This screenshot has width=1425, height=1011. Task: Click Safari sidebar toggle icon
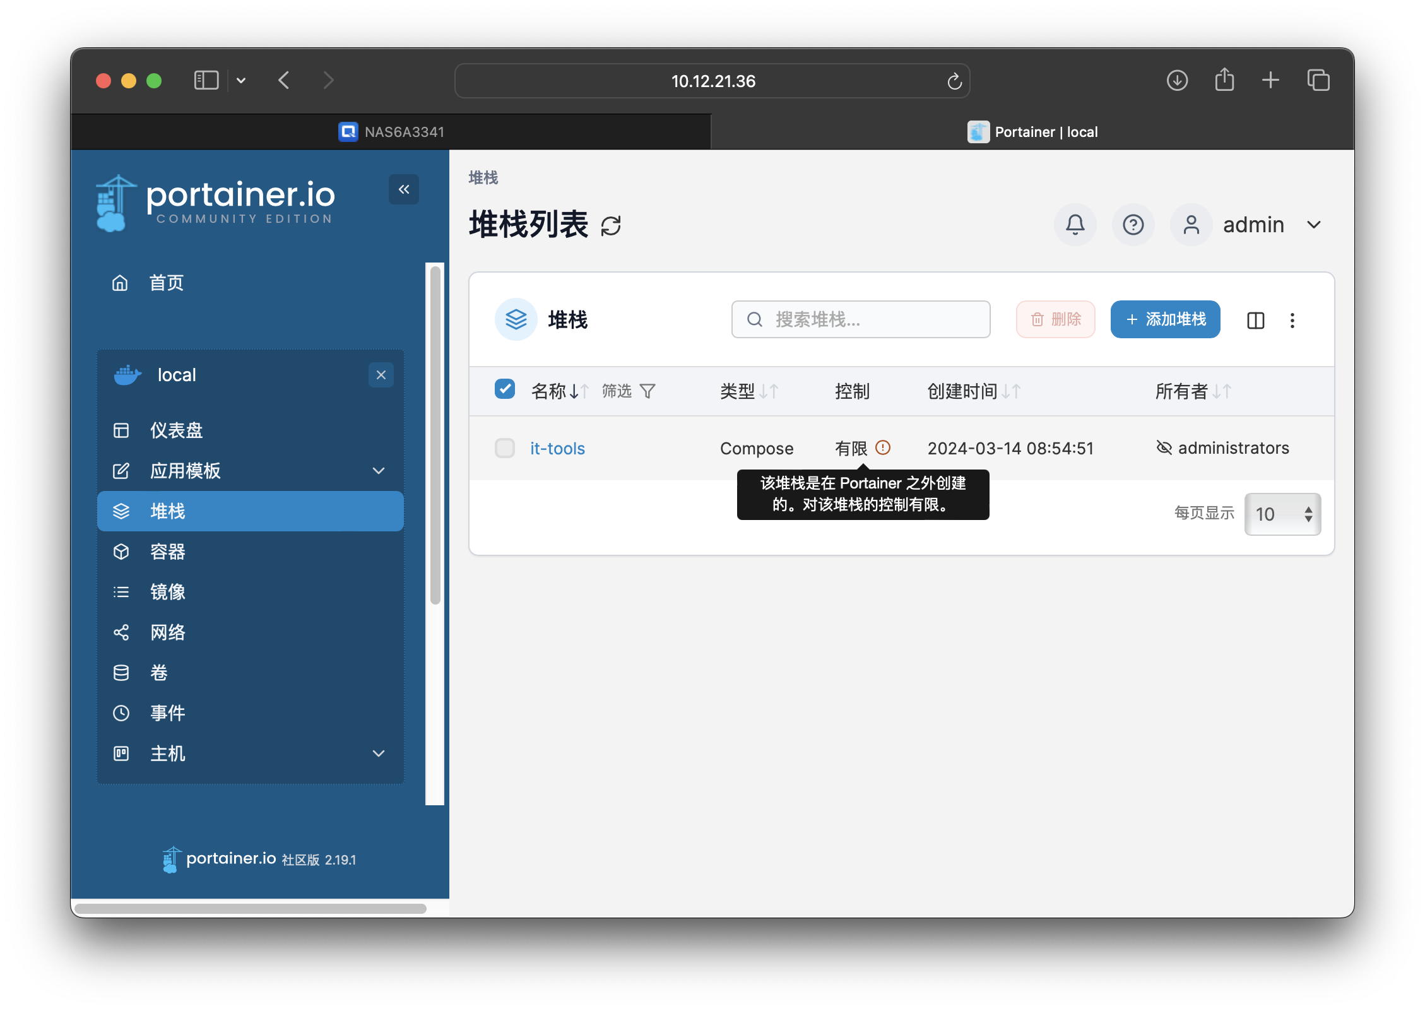coord(206,81)
